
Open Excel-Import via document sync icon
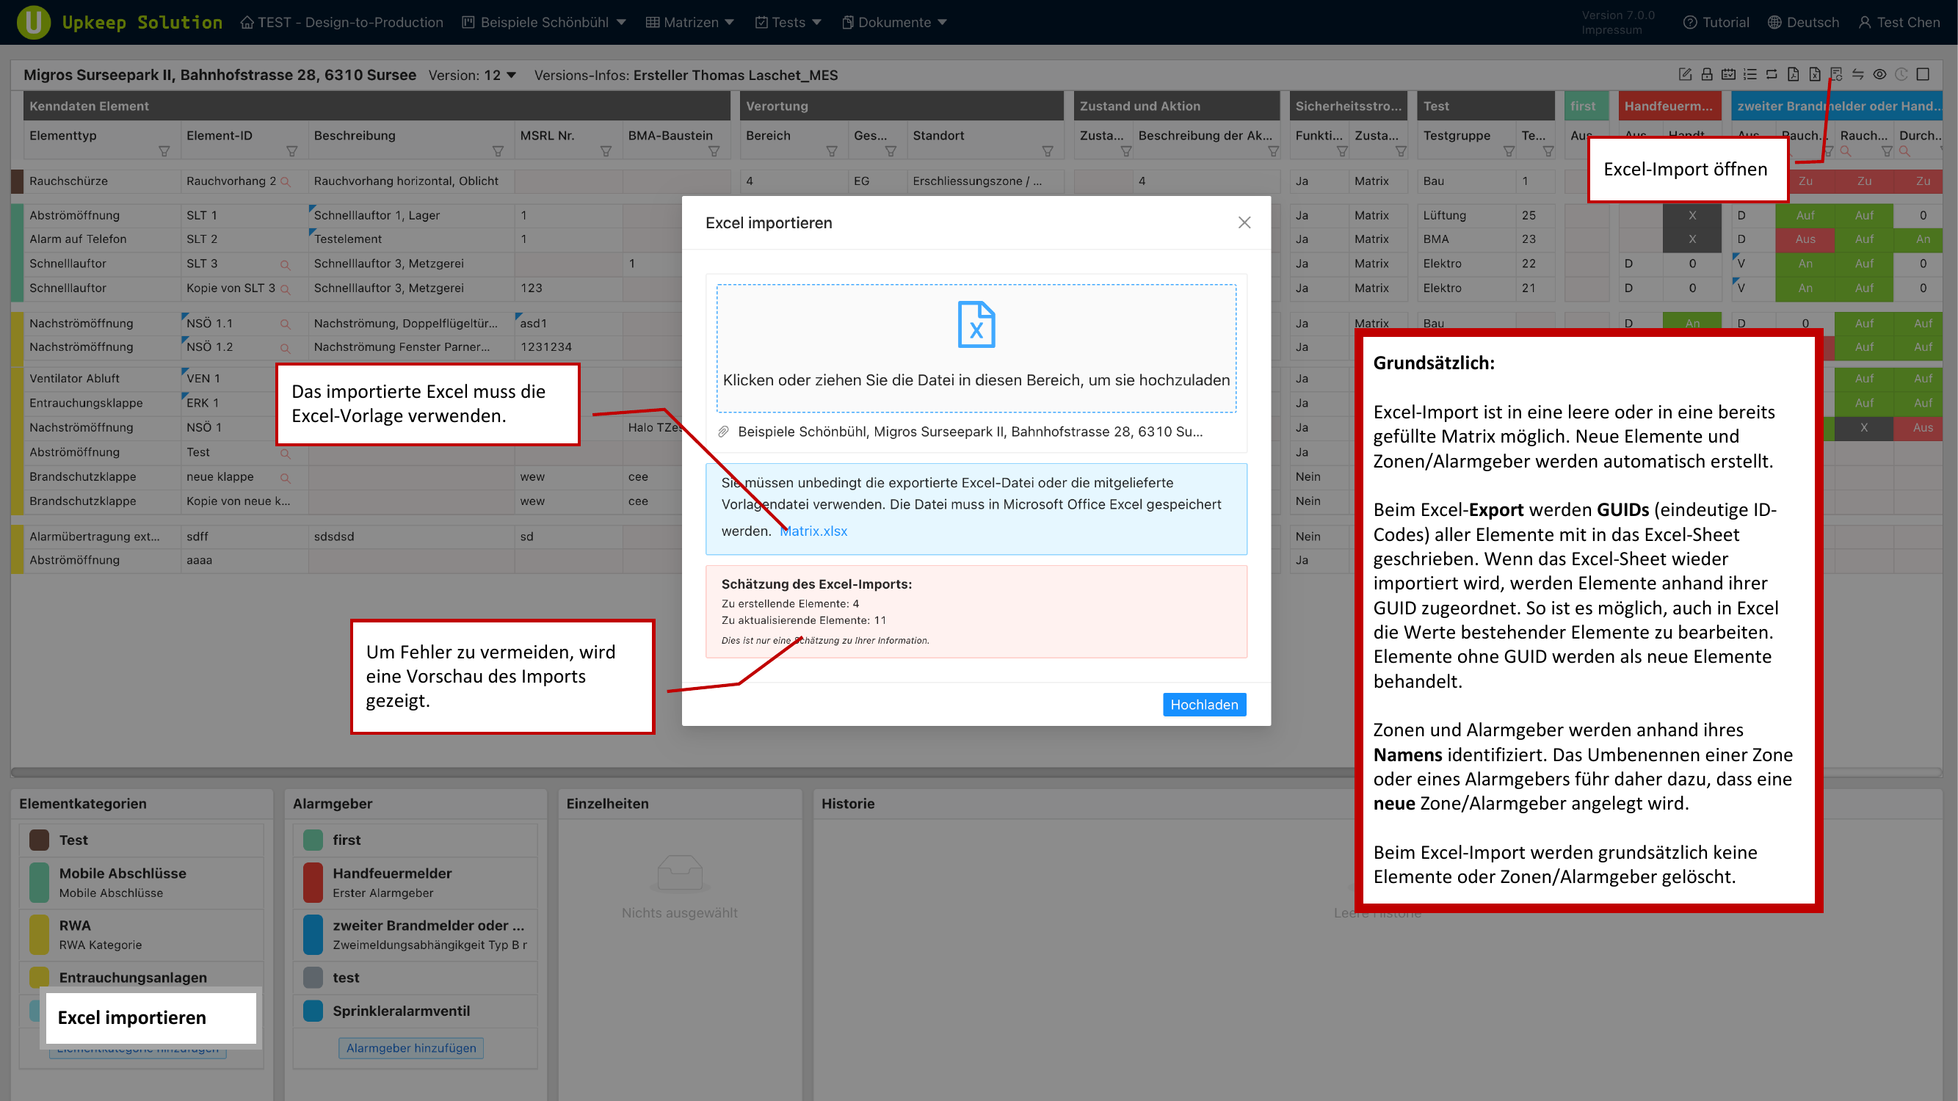point(1836,74)
